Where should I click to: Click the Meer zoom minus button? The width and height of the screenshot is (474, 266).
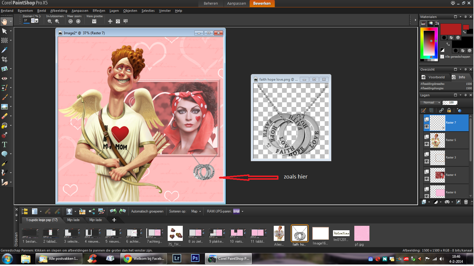(71, 21)
